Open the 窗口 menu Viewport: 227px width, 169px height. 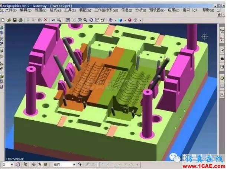pyautogui.click(x=190, y=10)
